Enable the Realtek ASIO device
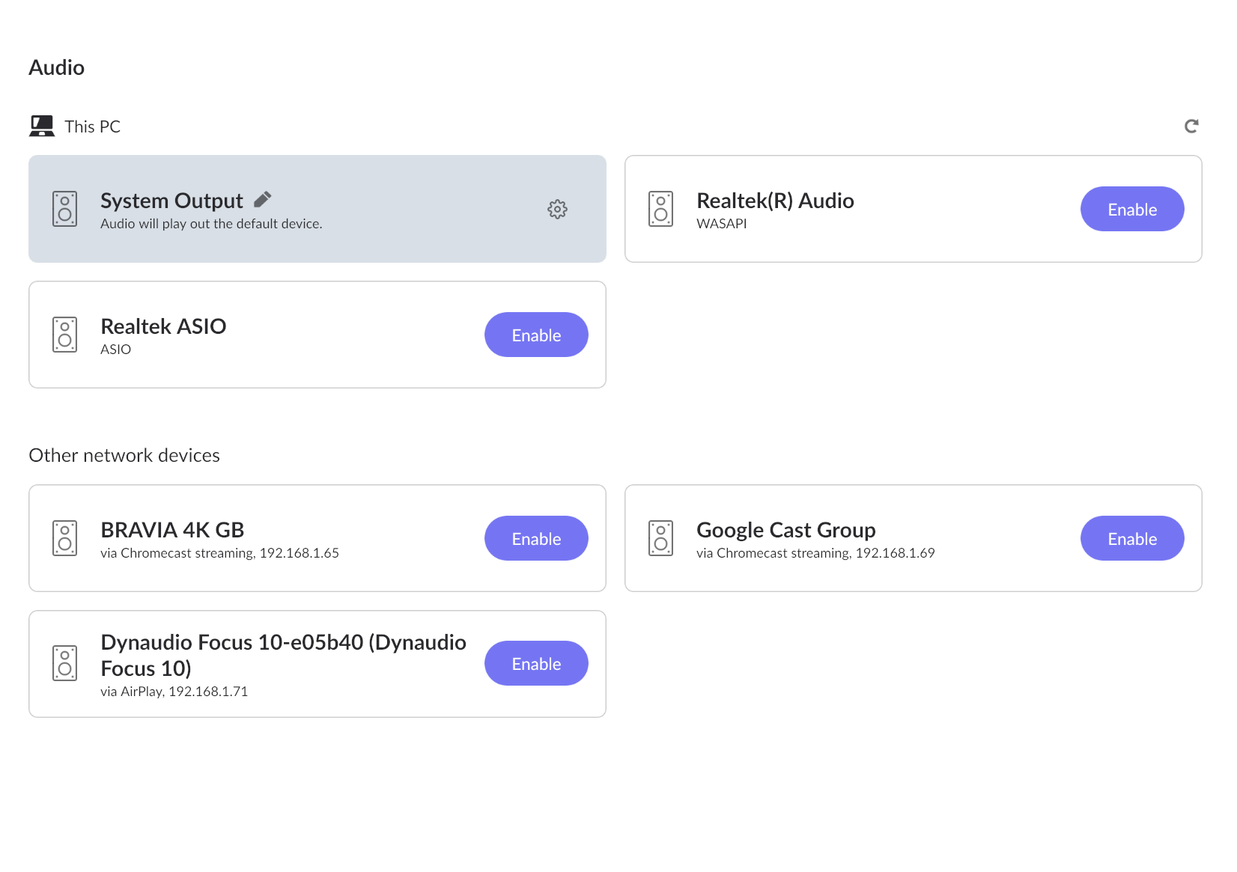This screenshot has height=872, width=1237. click(536, 335)
